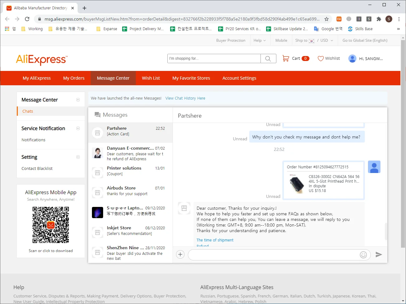Open the browser Extensions puzzle icon
This screenshot has height=304, width=406.
tap(379, 19)
